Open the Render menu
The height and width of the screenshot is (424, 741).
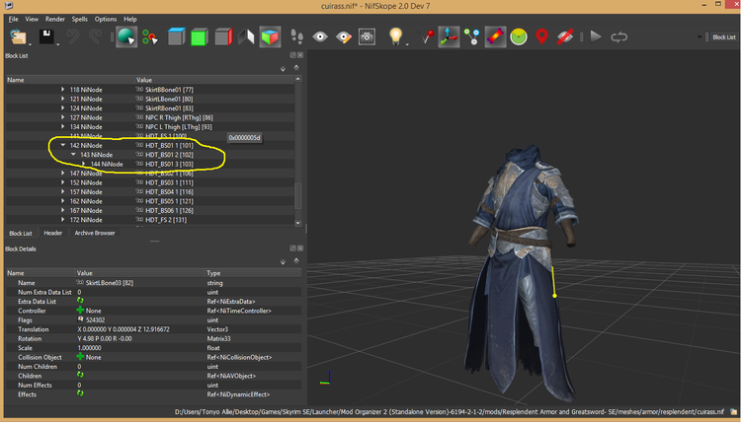point(54,19)
